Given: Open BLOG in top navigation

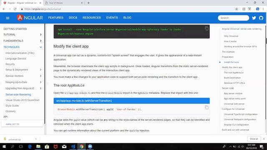Looking at the screenshot, I should [127, 17].
